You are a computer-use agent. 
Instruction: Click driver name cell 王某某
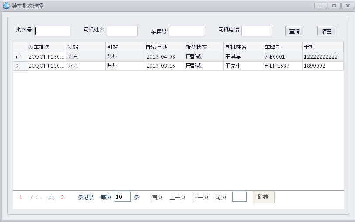(244, 57)
